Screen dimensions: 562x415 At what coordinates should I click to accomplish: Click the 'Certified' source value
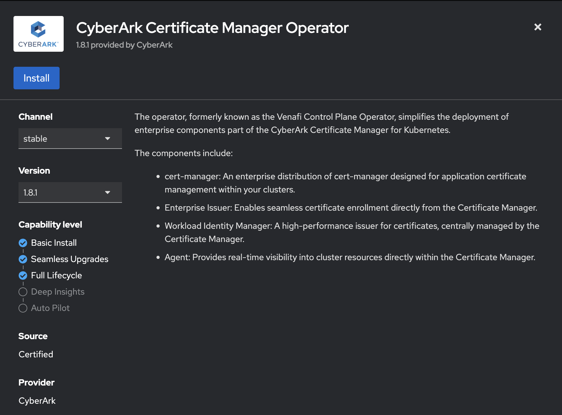coord(36,354)
